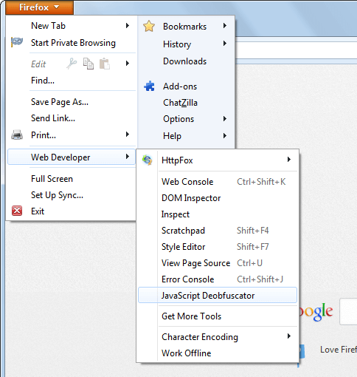Open the Firefox button dropdown
This screenshot has width=357, height=377.
pos(39,7)
